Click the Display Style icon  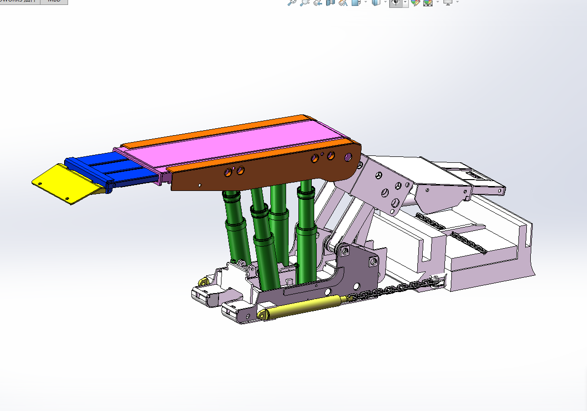(x=375, y=2)
